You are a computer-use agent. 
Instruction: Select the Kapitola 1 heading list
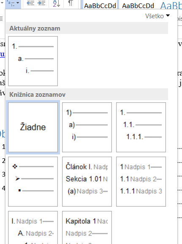coord(87,227)
